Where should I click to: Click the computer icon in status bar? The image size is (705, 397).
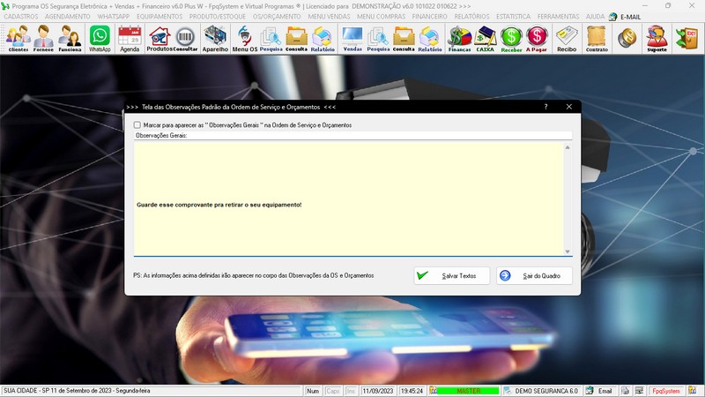639,391
